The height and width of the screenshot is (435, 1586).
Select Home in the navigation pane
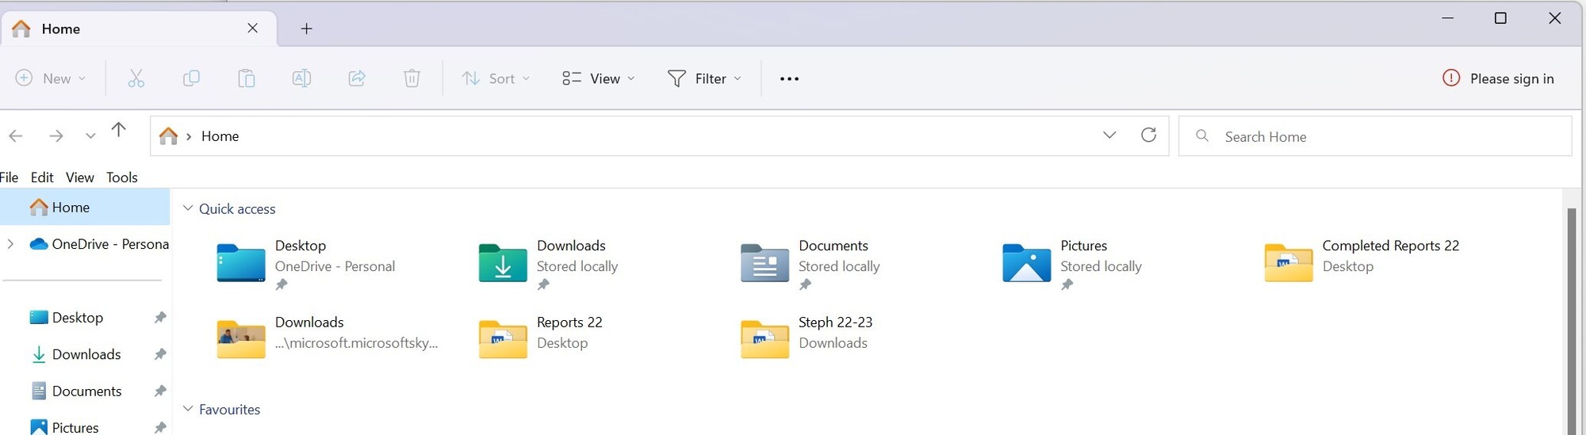pos(85,207)
